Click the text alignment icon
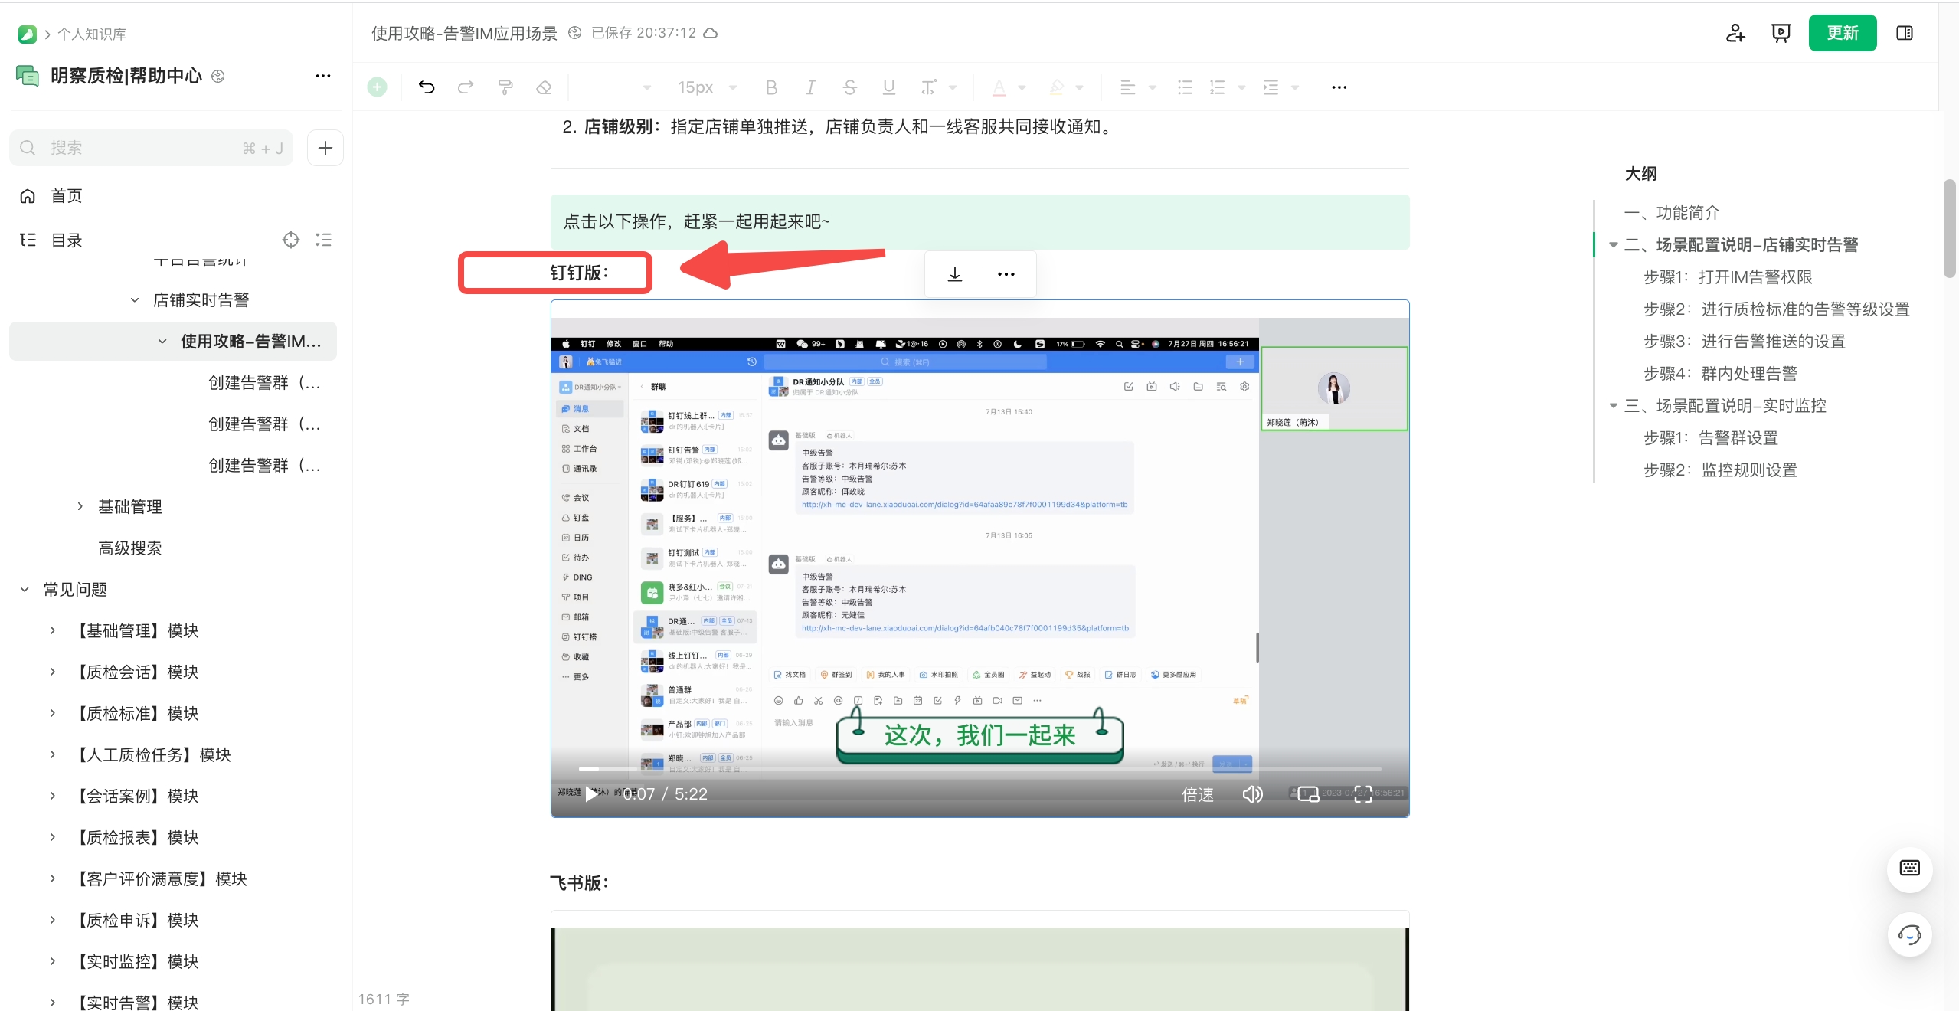 pyautogui.click(x=1127, y=87)
